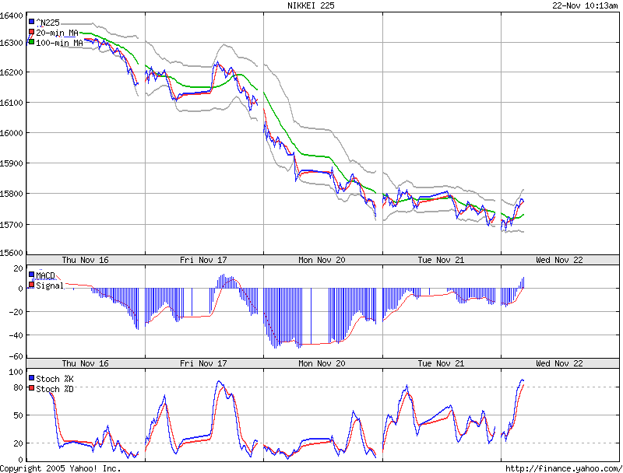Click the Stoch %K legend label
Screen dimensions: 623x473
[x=55, y=379]
